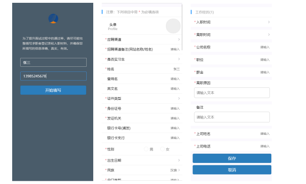Edit the 姓名 field value 张三
This screenshot has width=306, height=184.
tap(177, 69)
